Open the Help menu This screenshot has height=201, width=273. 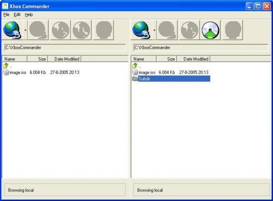[29, 14]
